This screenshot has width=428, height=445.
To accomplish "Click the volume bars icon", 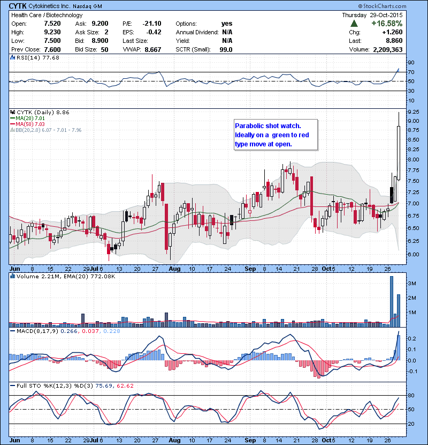I will point(12,277).
